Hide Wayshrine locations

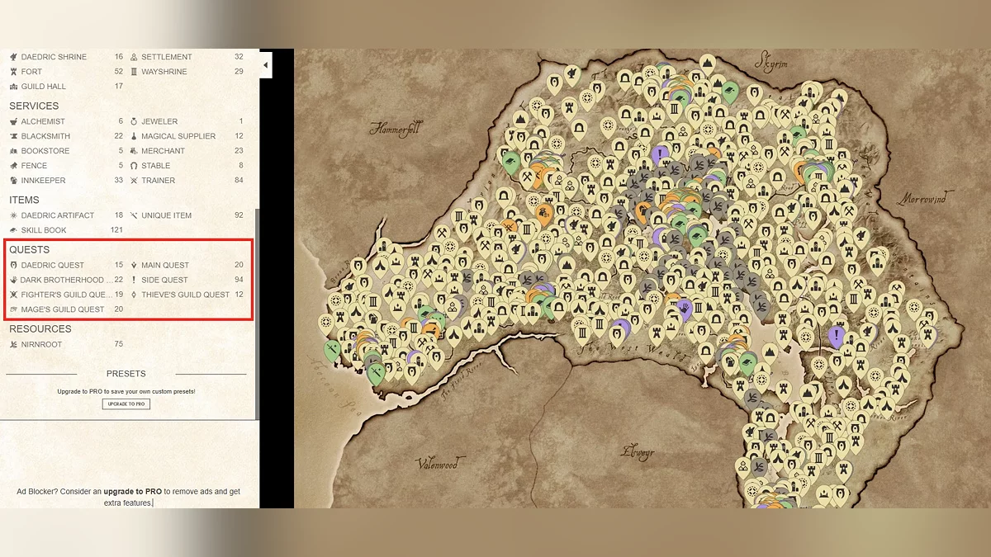click(x=164, y=72)
